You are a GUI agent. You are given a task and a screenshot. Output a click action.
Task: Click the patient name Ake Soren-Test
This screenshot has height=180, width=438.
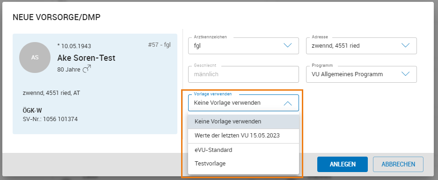tap(86, 58)
